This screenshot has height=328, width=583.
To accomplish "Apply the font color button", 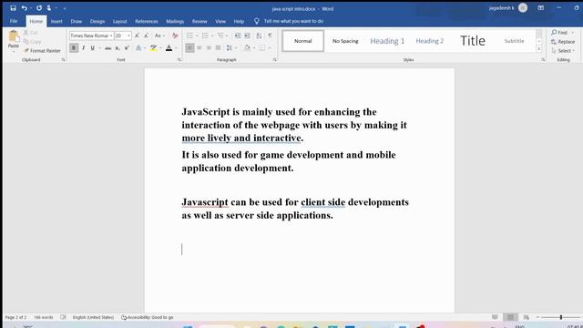I will click(169, 48).
